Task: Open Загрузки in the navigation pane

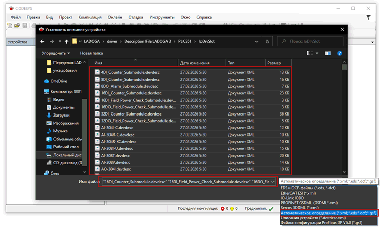Action: tap(61, 115)
